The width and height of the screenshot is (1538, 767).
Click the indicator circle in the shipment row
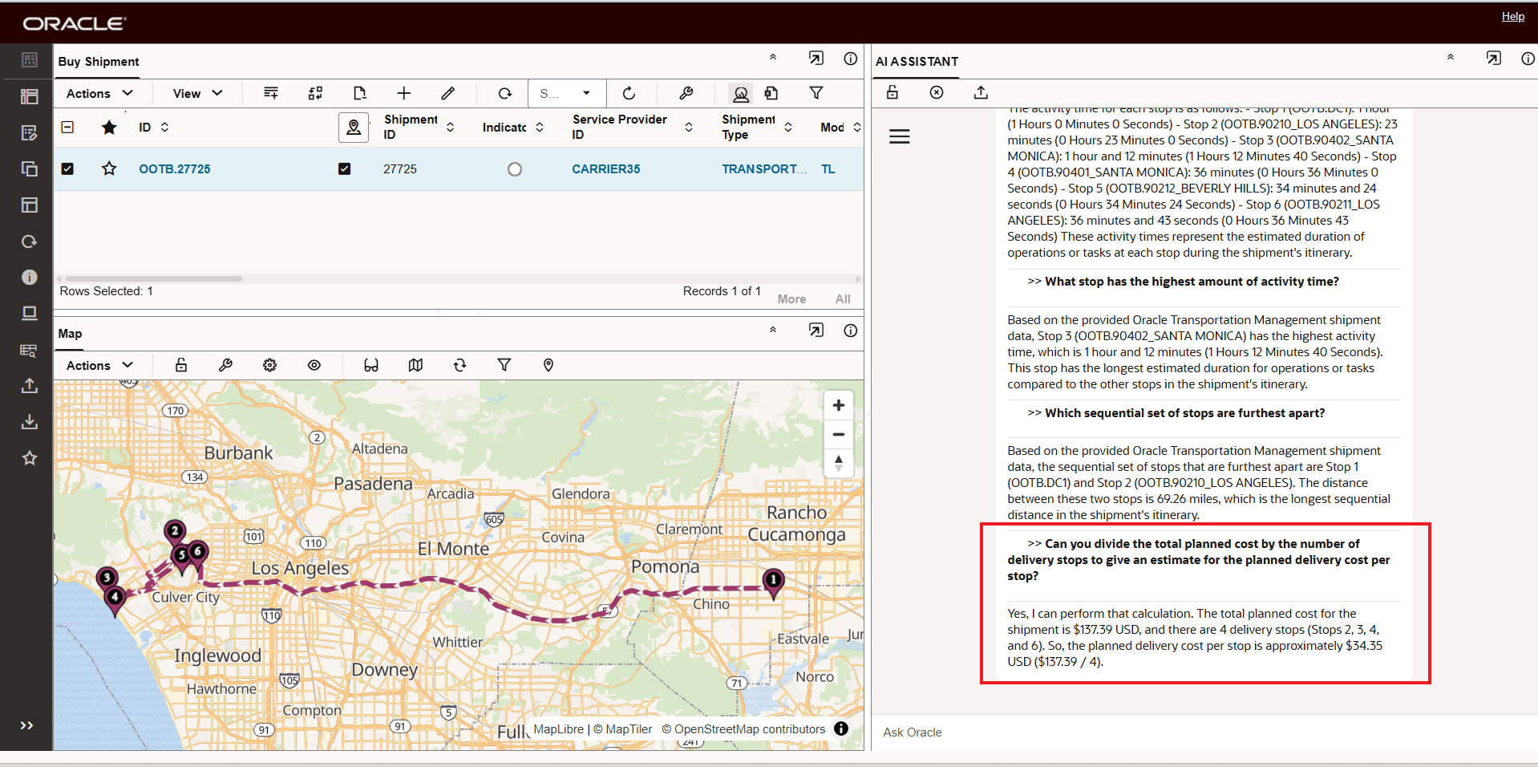point(515,169)
